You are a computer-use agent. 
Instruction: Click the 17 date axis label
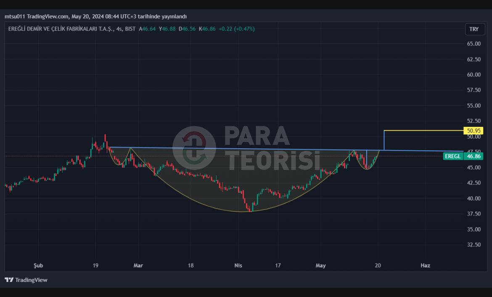coord(278,265)
